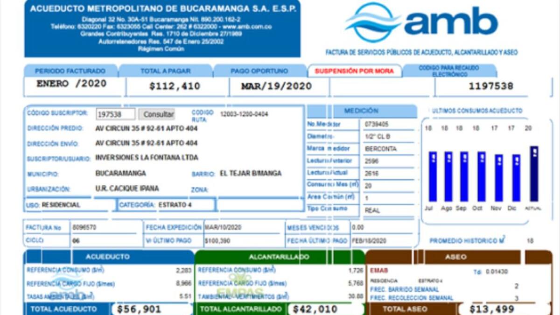Click the Oct consumption bar
This screenshot has height=315, width=560.
pos(481,176)
